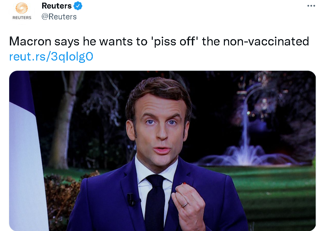Click the word "non-vaccinated" in the tweet

[x=266, y=41]
